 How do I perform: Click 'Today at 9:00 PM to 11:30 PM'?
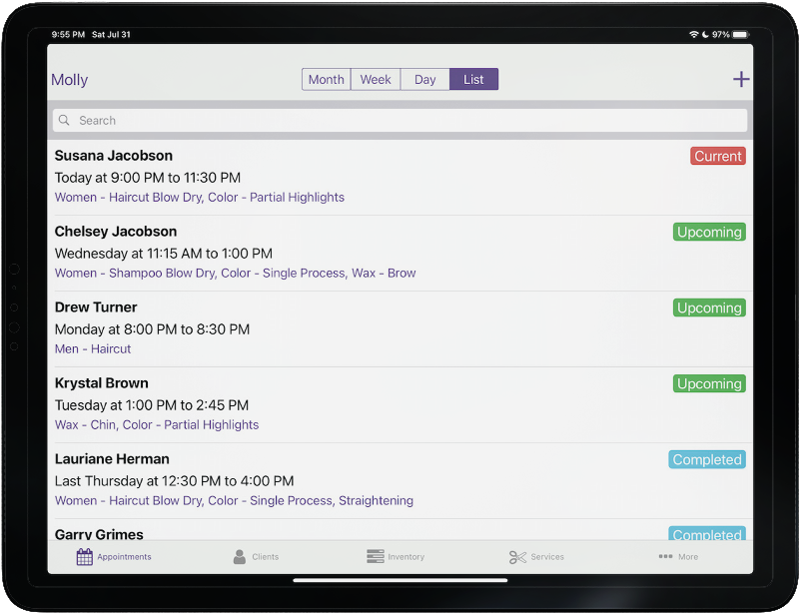147,178
